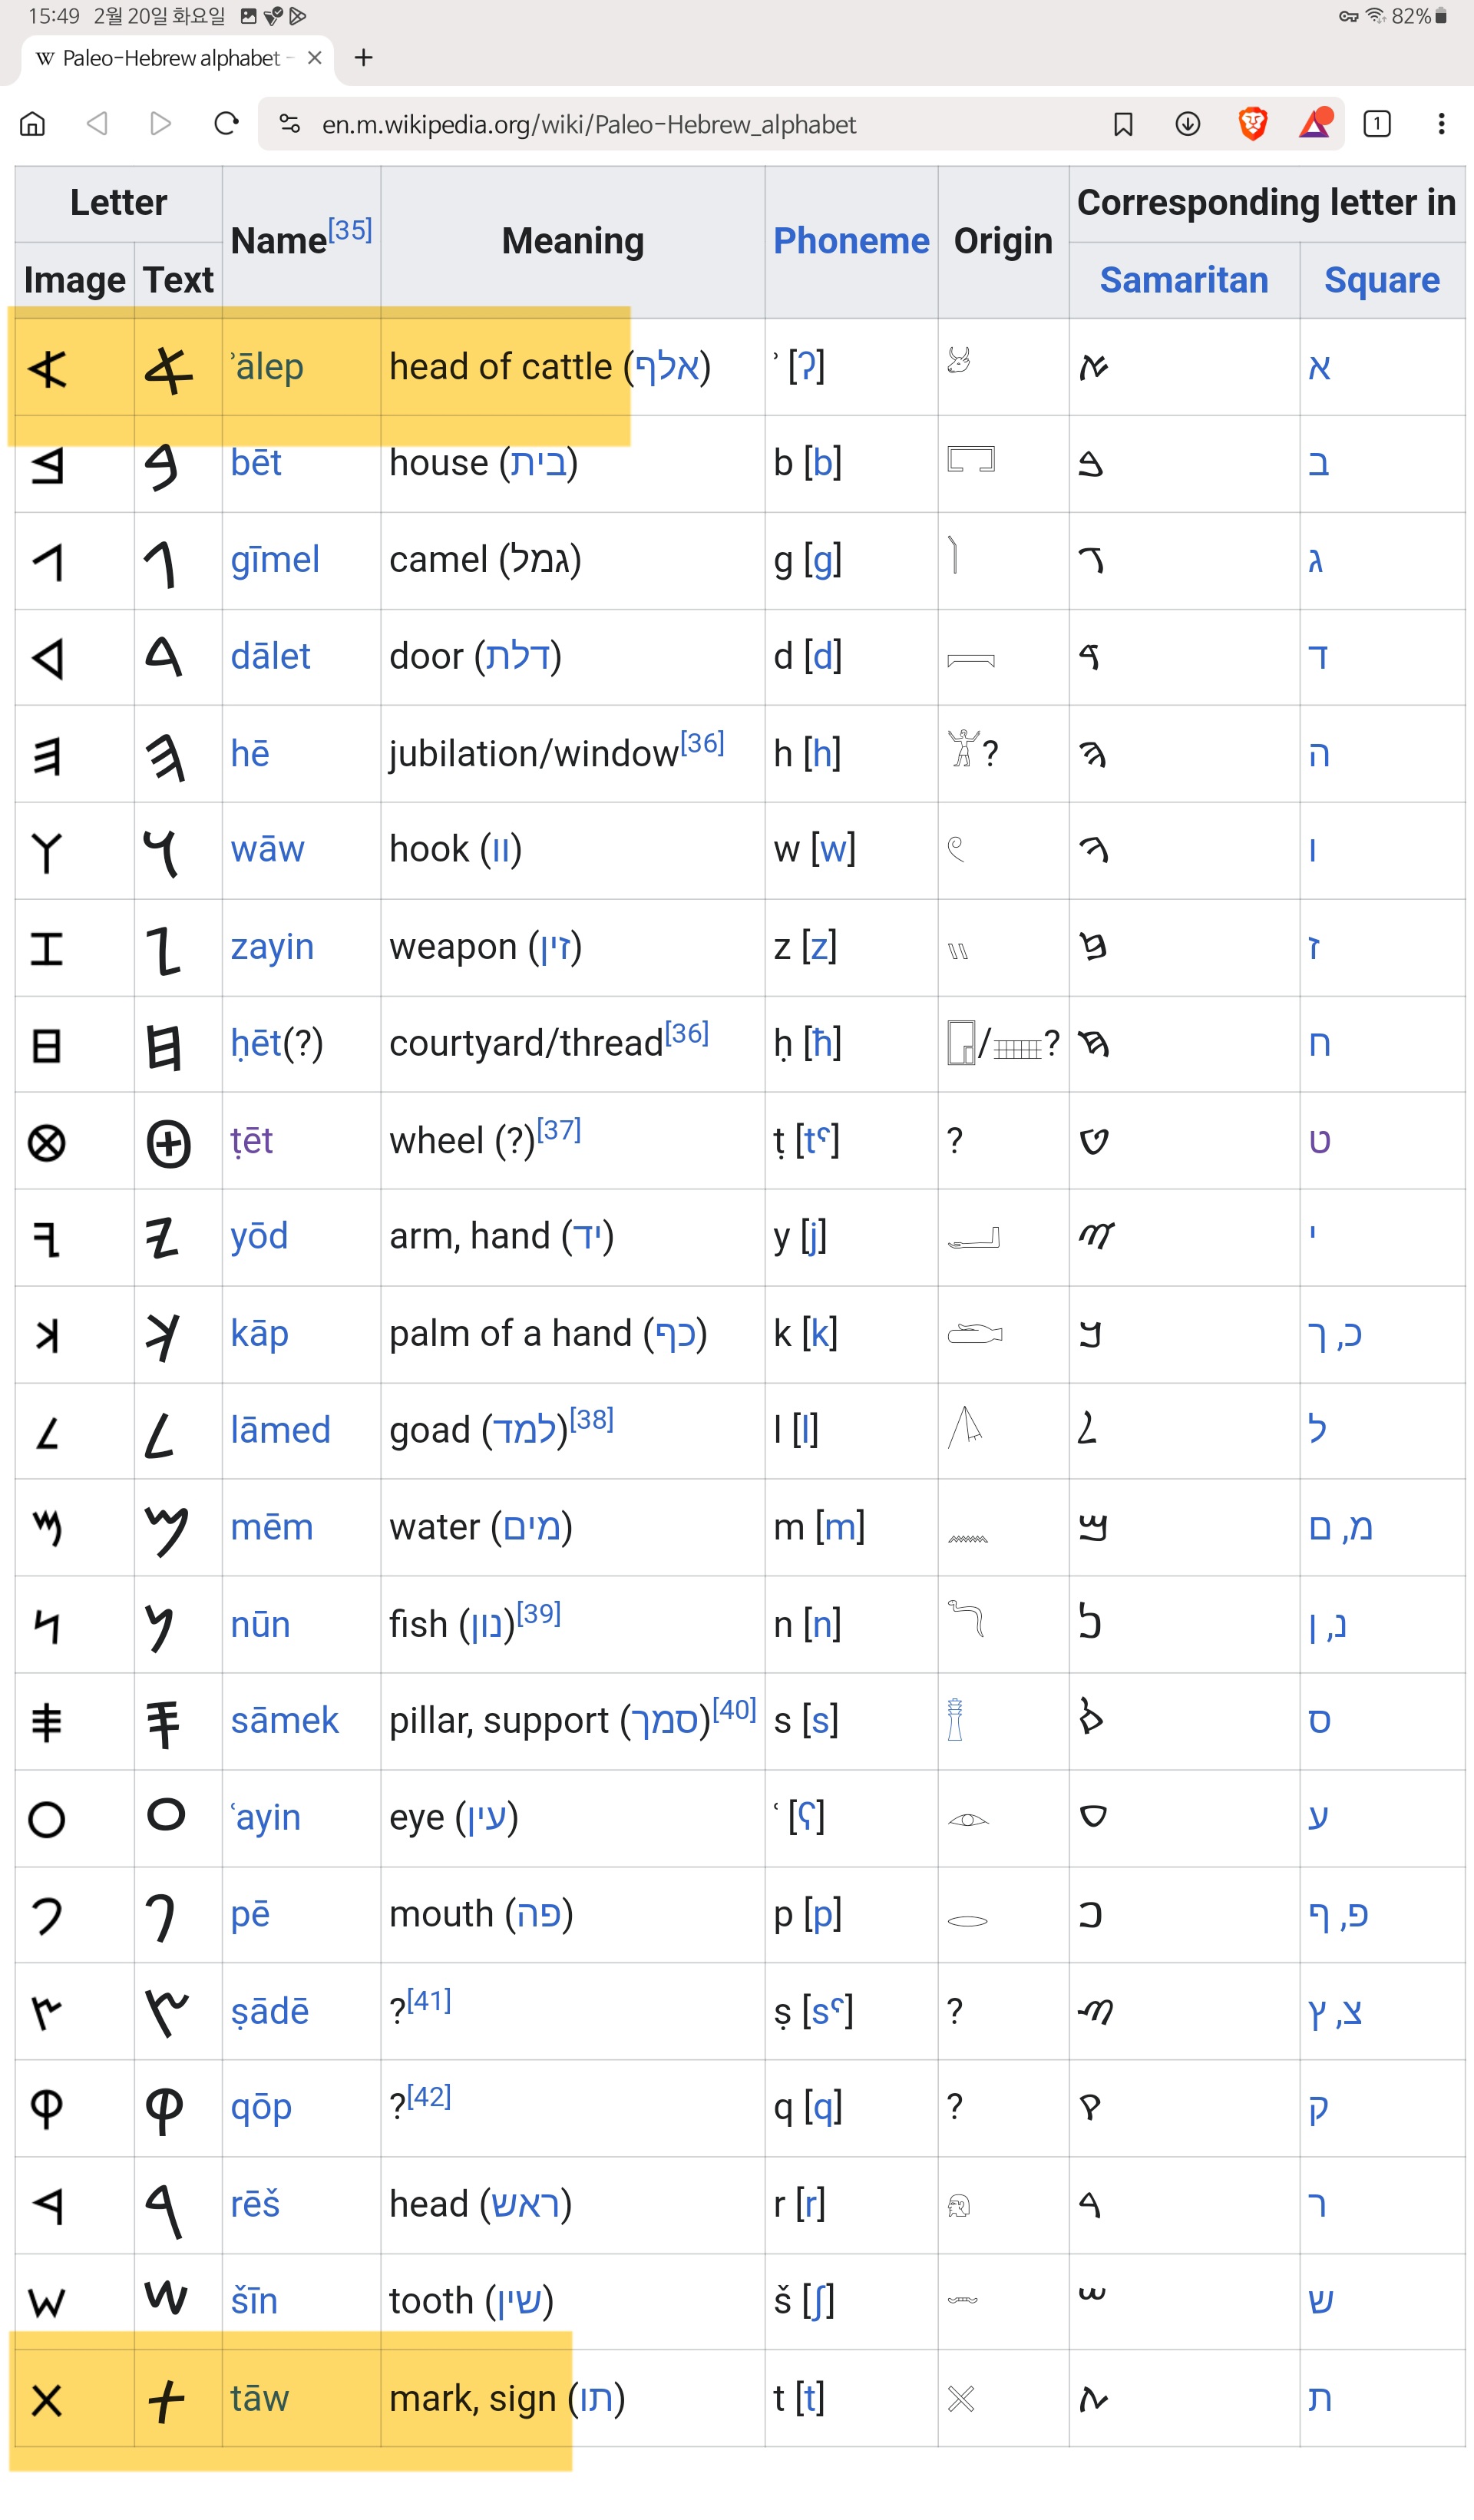The height and width of the screenshot is (2520, 1474).
Task: Open the downloads icon in toolbar
Action: point(1187,124)
